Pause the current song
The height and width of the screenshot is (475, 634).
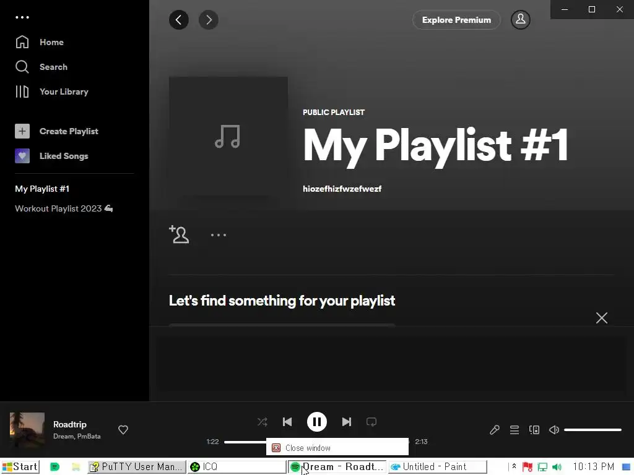point(316,422)
